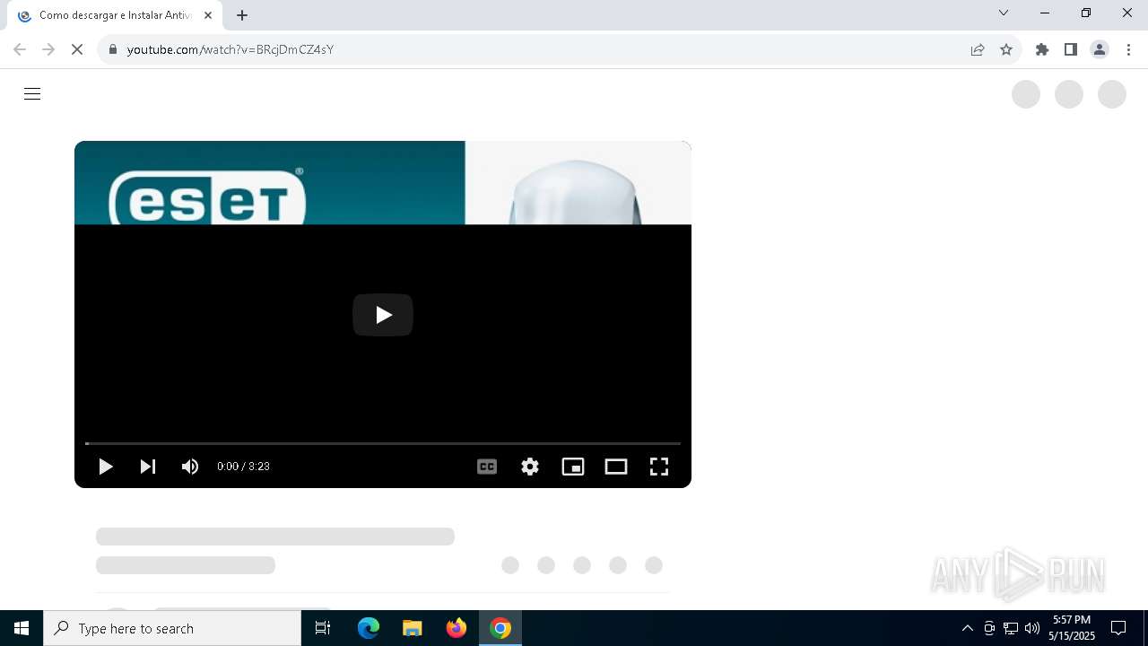The height and width of the screenshot is (646, 1148).
Task: Close the Como descargar e Instalar tab
Action: point(208,15)
